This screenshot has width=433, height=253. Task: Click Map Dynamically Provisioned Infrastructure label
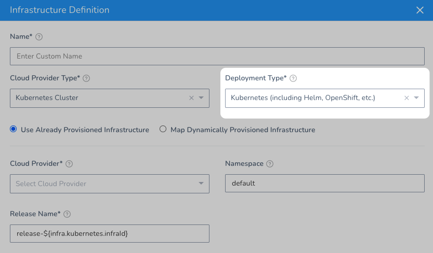(243, 130)
